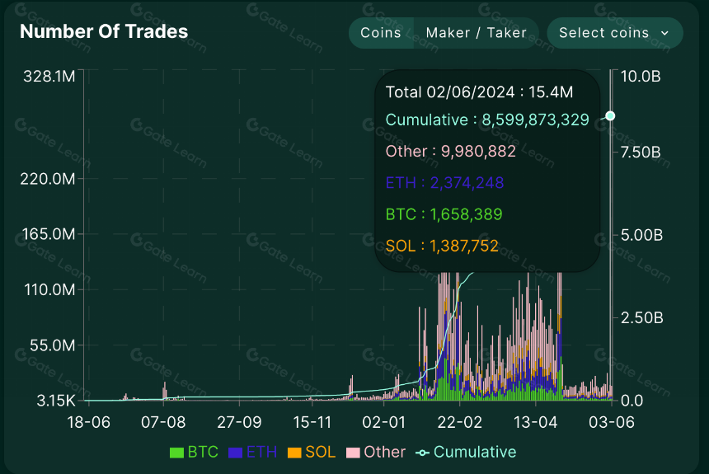Image resolution: width=709 pixels, height=474 pixels.
Task: Click the 3.15K left axis label
Action: [x=56, y=401]
